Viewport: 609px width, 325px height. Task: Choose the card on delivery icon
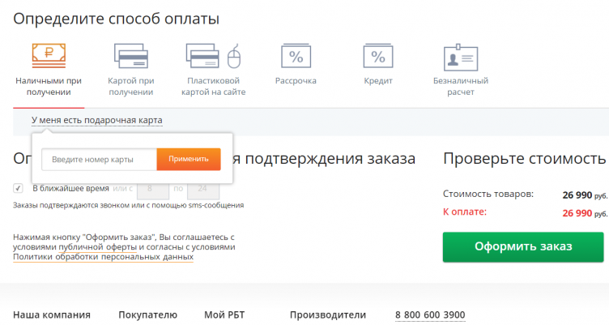(131, 56)
